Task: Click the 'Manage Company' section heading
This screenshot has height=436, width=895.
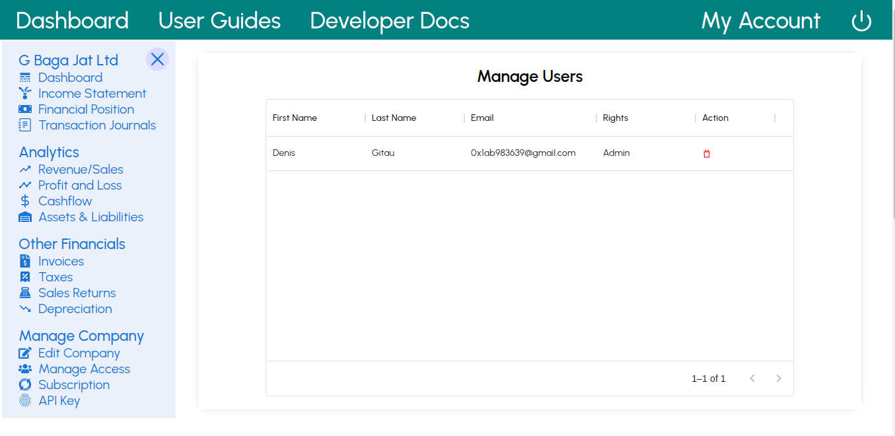Action: pyautogui.click(x=81, y=336)
